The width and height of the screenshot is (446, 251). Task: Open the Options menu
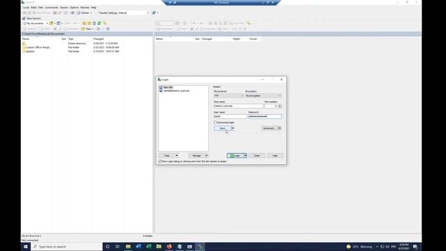pos(75,8)
